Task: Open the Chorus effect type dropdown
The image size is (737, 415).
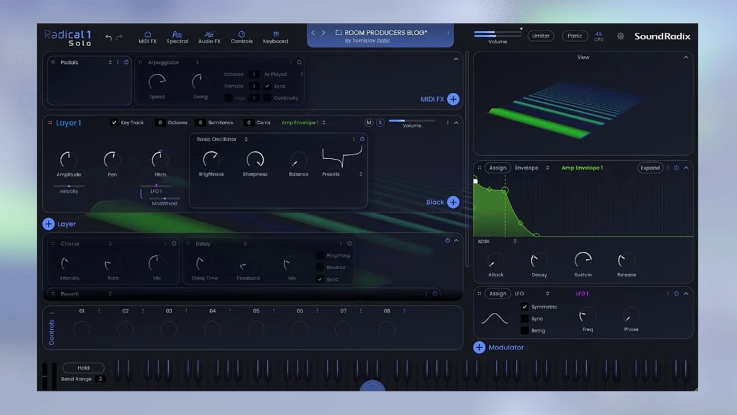Action: (110, 244)
